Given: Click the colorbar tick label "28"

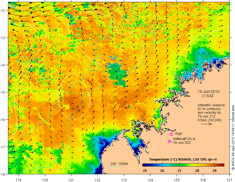Looking at the screenshot, I should coord(197,170).
